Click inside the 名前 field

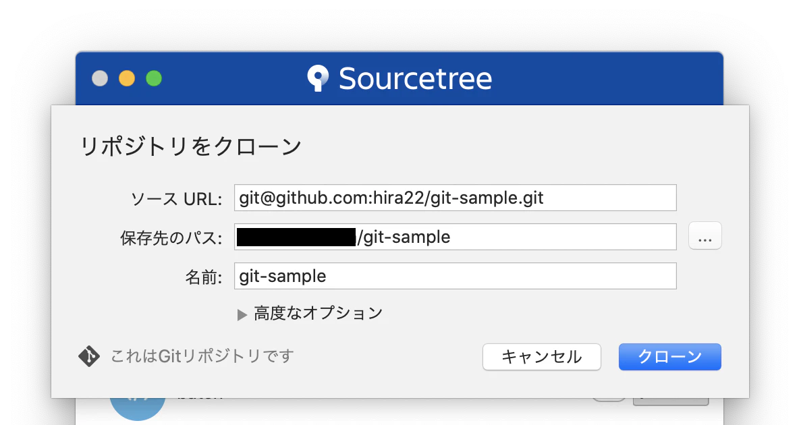pos(455,275)
